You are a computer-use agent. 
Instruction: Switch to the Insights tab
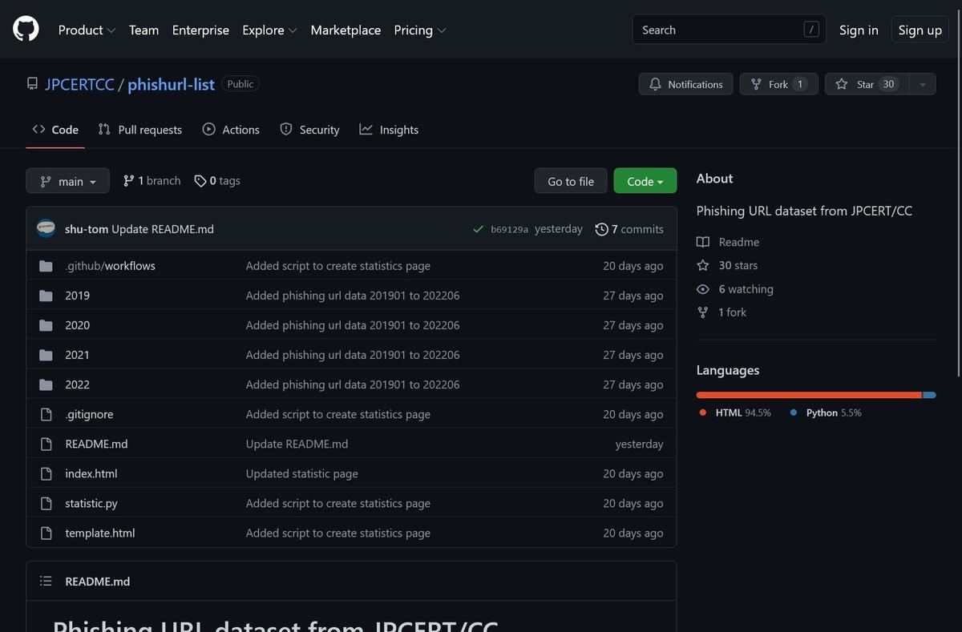(389, 130)
